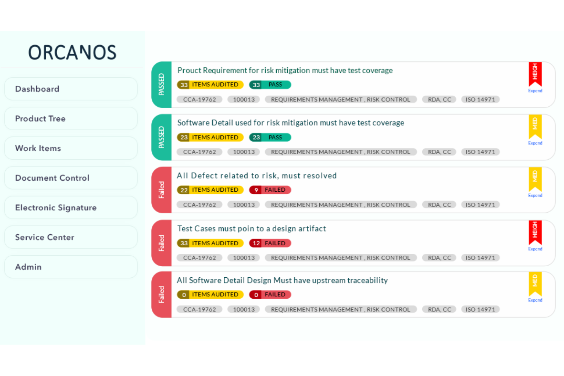Click the CCA-19762 tag on defects card
Screen dimensions: 564x376
point(199,205)
